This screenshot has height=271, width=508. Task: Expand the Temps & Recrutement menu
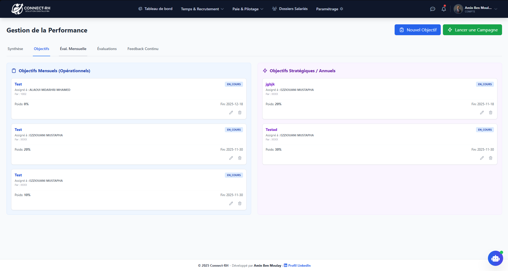(202, 9)
